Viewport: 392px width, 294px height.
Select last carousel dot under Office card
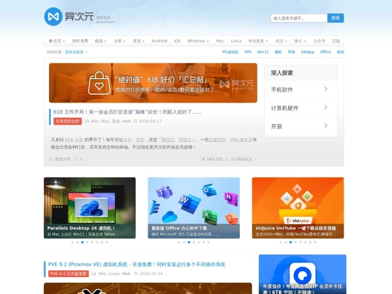pos(208,242)
